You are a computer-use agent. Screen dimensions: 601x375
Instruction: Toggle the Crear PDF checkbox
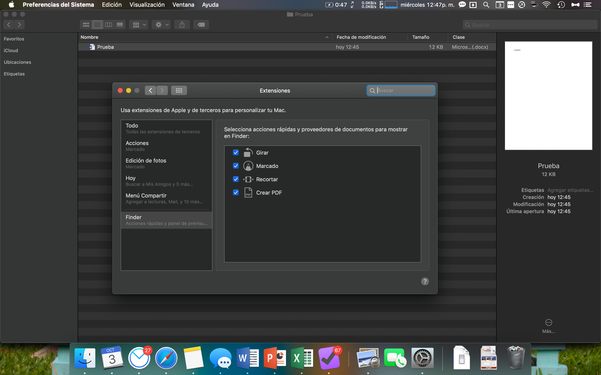point(236,192)
